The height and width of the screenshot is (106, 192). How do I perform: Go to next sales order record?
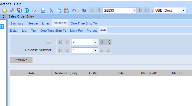click(x=140, y=11)
